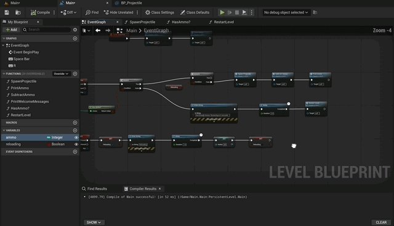
Task: Navigate back in graph history
Action: (x=98, y=31)
